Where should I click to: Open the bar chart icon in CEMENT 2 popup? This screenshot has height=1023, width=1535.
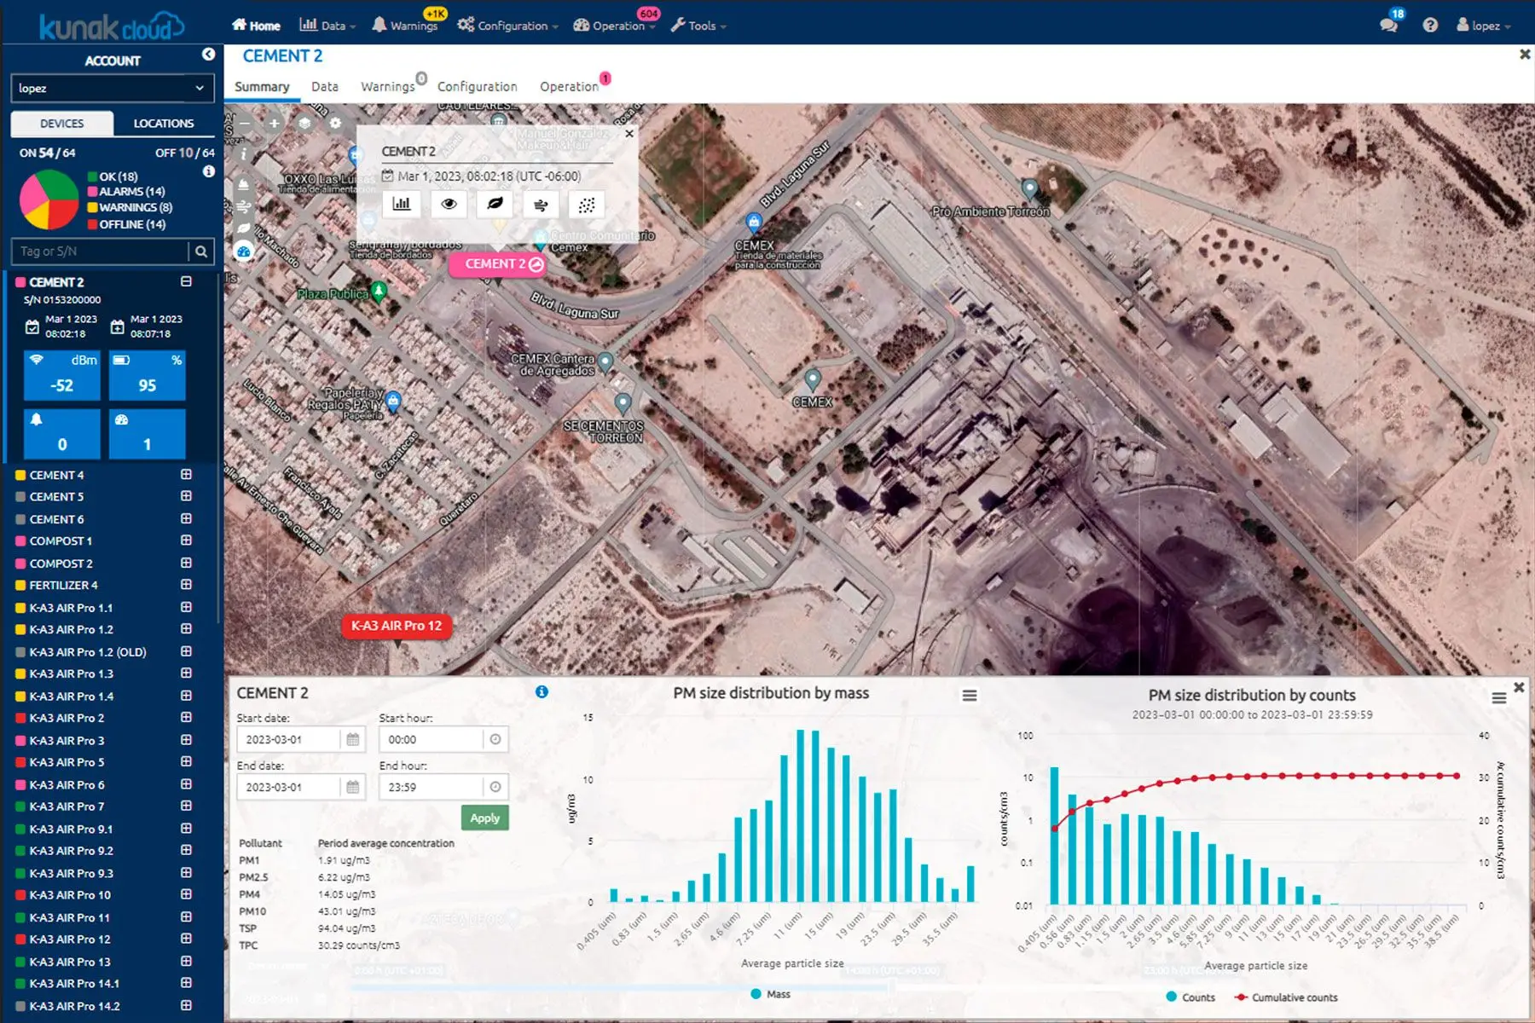pyautogui.click(x=402, y=204)
